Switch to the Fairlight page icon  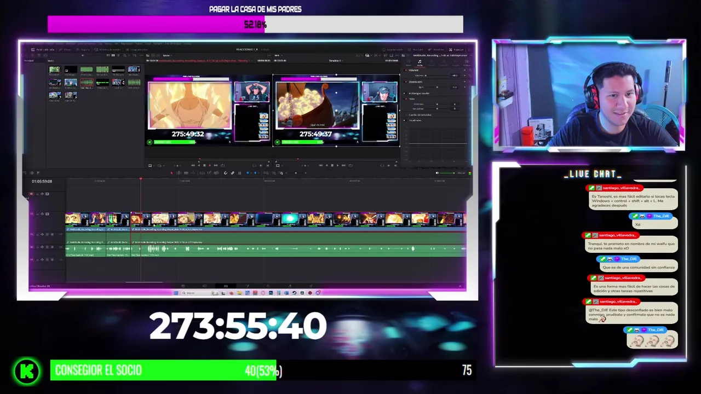tap(290, 286)
